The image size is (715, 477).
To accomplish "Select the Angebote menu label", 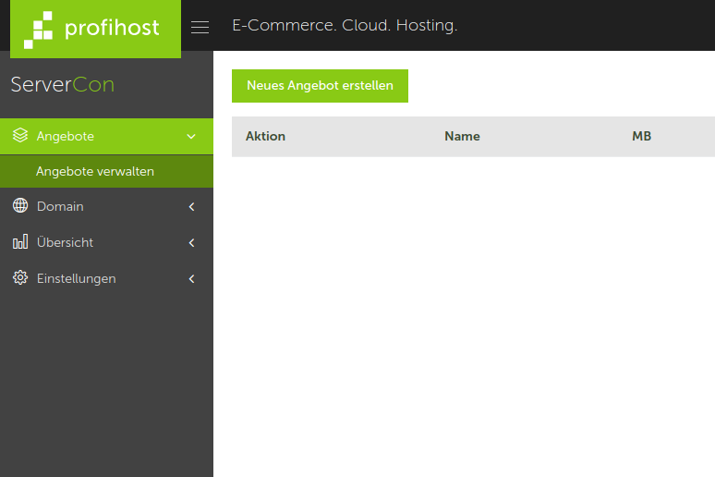I will point(66,136).
